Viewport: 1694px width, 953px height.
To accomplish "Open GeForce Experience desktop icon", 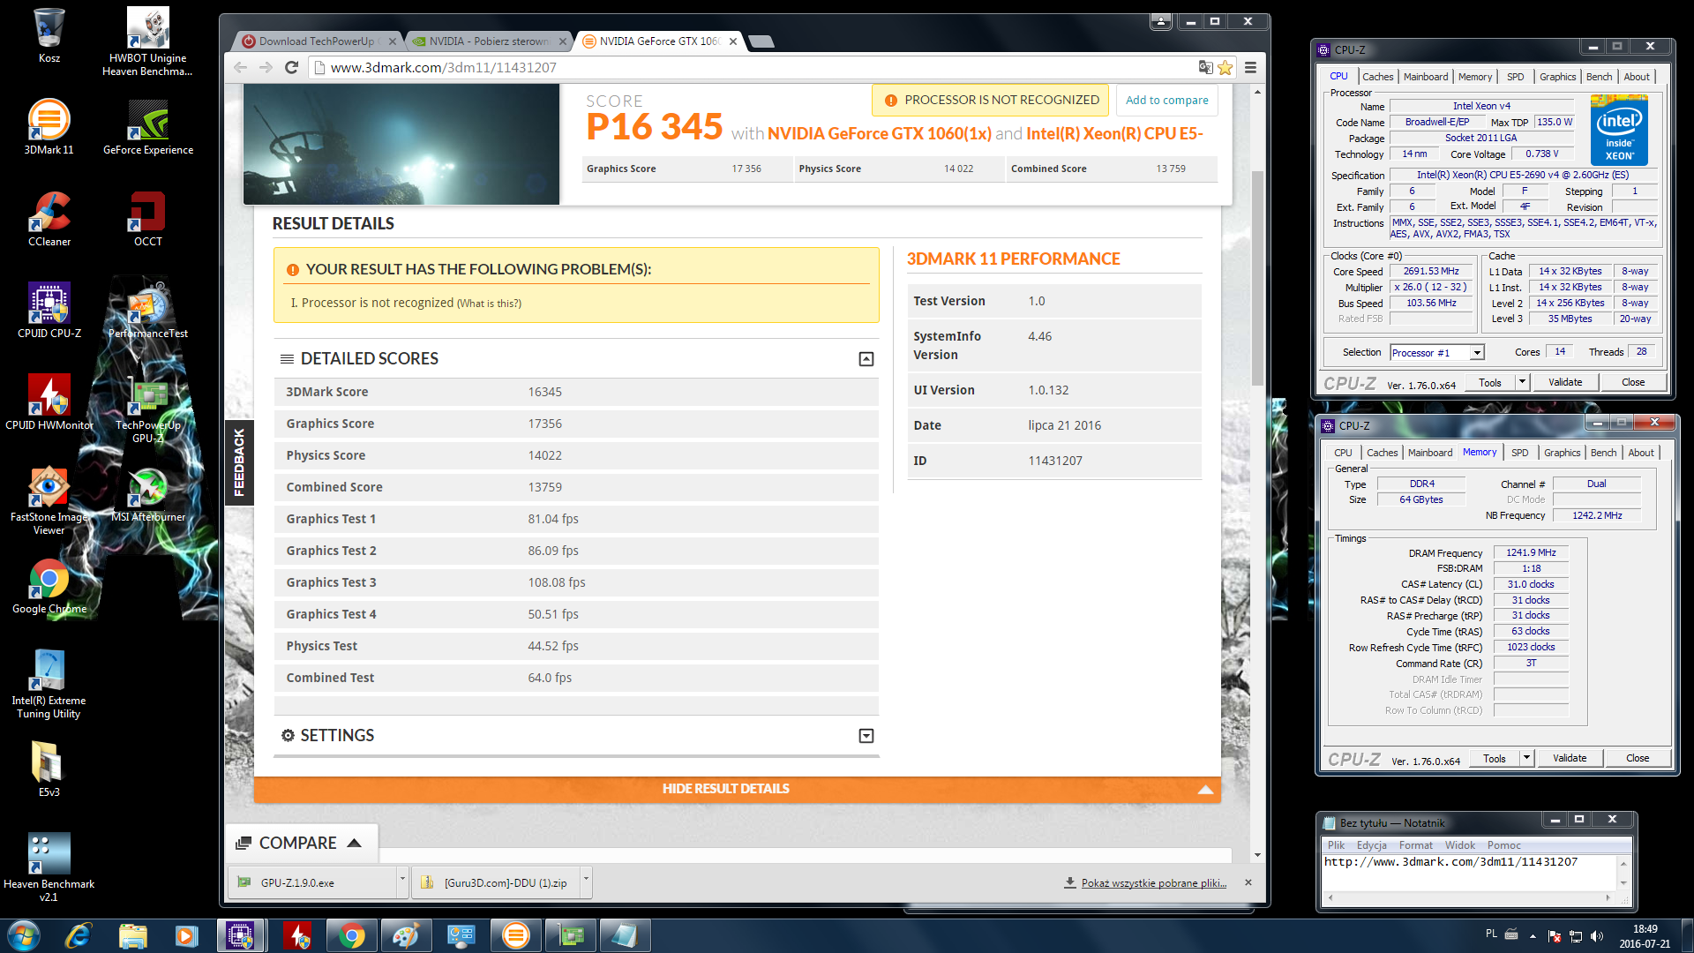I will point(148,127).
